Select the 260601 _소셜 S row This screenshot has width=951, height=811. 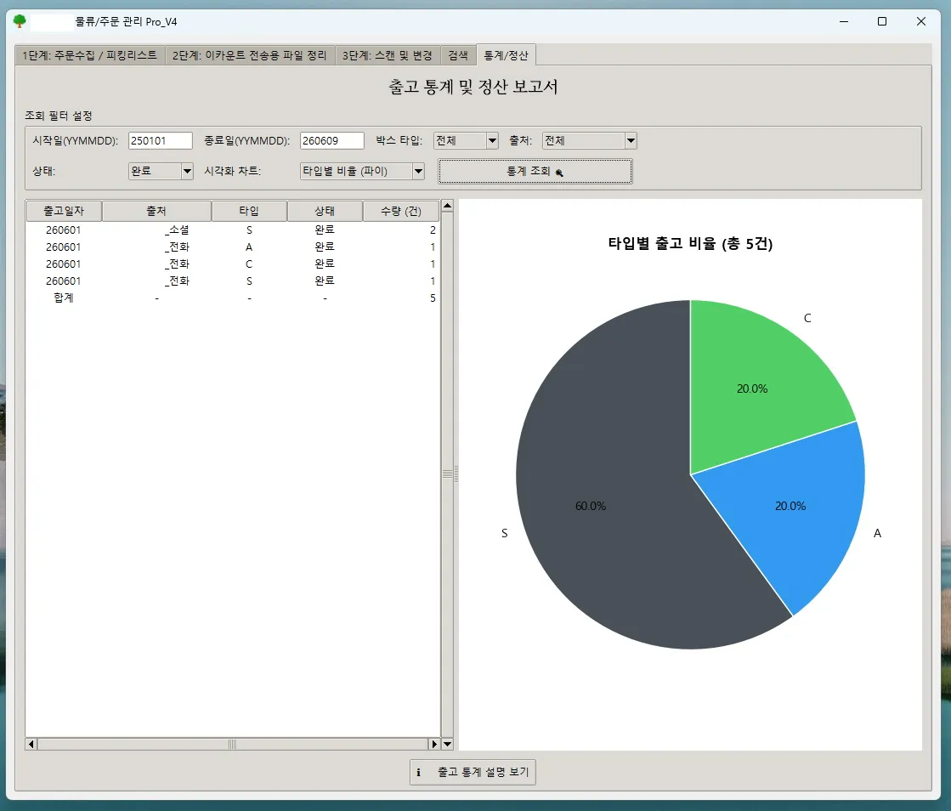coord(232,230)
